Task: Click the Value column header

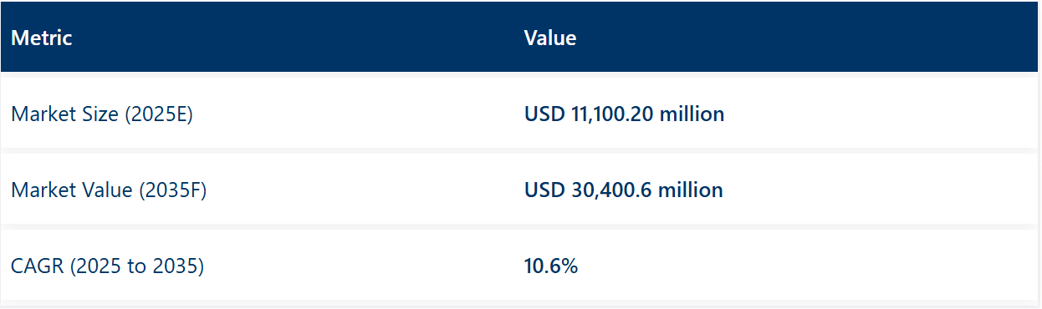Action: (550, 38)
